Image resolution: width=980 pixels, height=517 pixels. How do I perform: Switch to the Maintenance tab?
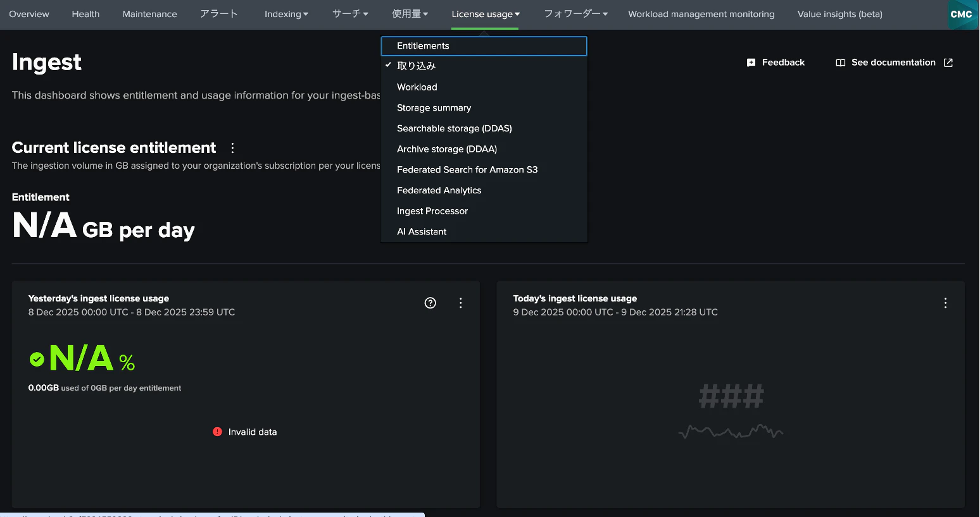[x=150, y=14]
